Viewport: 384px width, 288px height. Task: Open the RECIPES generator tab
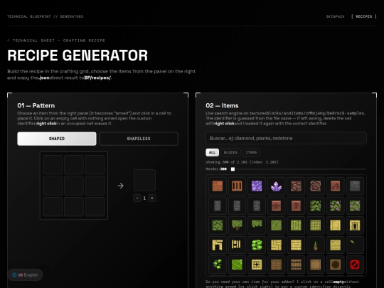364,16
